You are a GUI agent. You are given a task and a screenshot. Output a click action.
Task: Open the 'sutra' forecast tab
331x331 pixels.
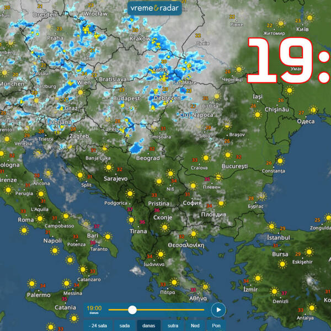[x=173, y=325]
